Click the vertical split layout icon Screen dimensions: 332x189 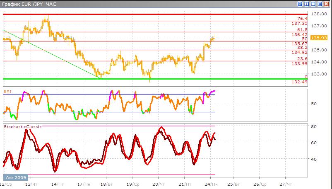pos(307,4)
